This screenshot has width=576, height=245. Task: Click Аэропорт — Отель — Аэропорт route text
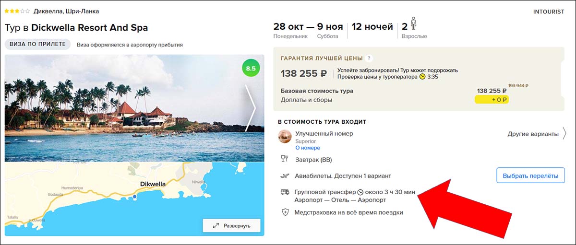point(340,200)
